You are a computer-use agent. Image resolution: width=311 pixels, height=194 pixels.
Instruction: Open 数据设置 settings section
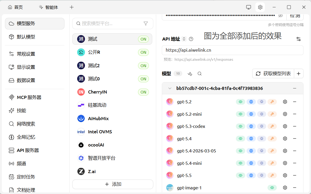(x=35, y=80)
